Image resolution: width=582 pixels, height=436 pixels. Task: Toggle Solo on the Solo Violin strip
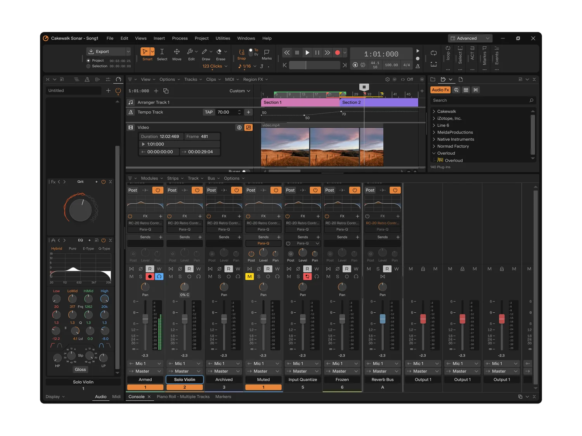point(180,277)
